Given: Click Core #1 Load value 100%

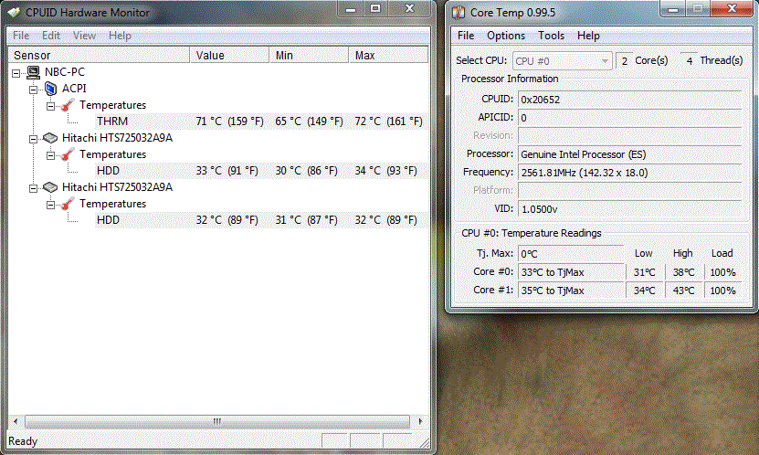Looking at the screenshot, I should click(722, 291).
